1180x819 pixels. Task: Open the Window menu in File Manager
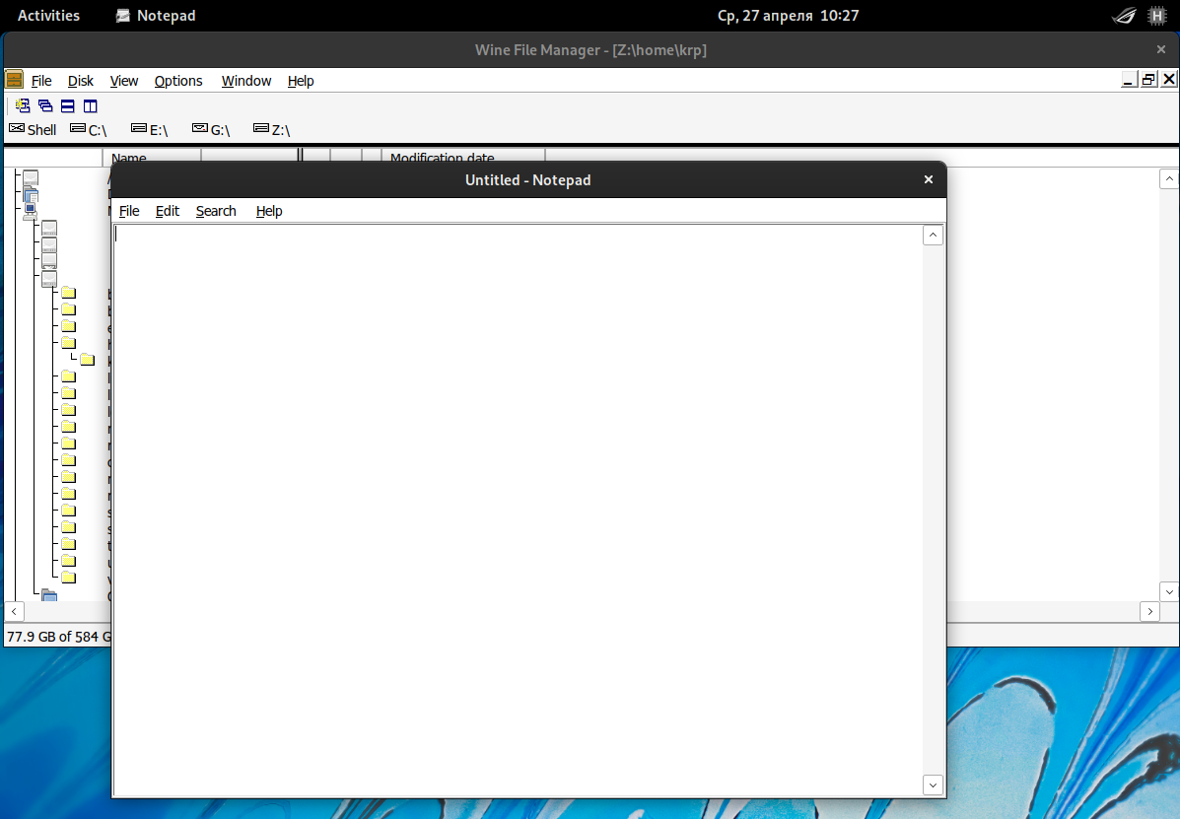[x=246, y=81]
